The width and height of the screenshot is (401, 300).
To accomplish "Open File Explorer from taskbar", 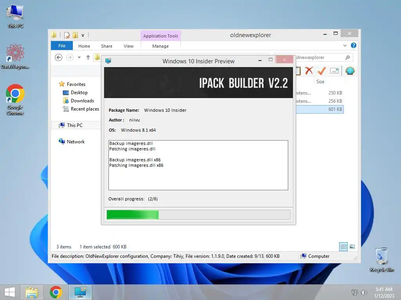I will (x=32, y=292).
